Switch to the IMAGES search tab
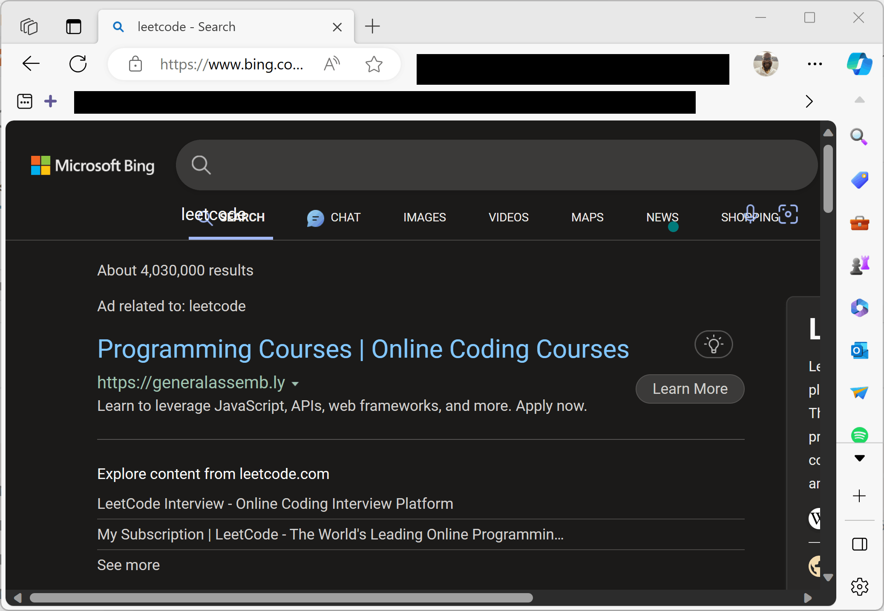 pyautogui.click(x=424, y=217)
